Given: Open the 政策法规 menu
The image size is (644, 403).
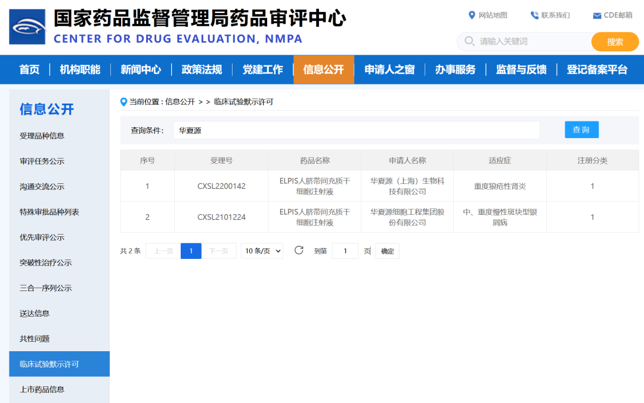Looking at the screenshot, I should click(x=202, y=70).
